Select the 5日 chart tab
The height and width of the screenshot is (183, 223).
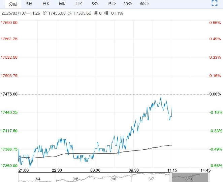pyautogui.click(x=29, y=4)
